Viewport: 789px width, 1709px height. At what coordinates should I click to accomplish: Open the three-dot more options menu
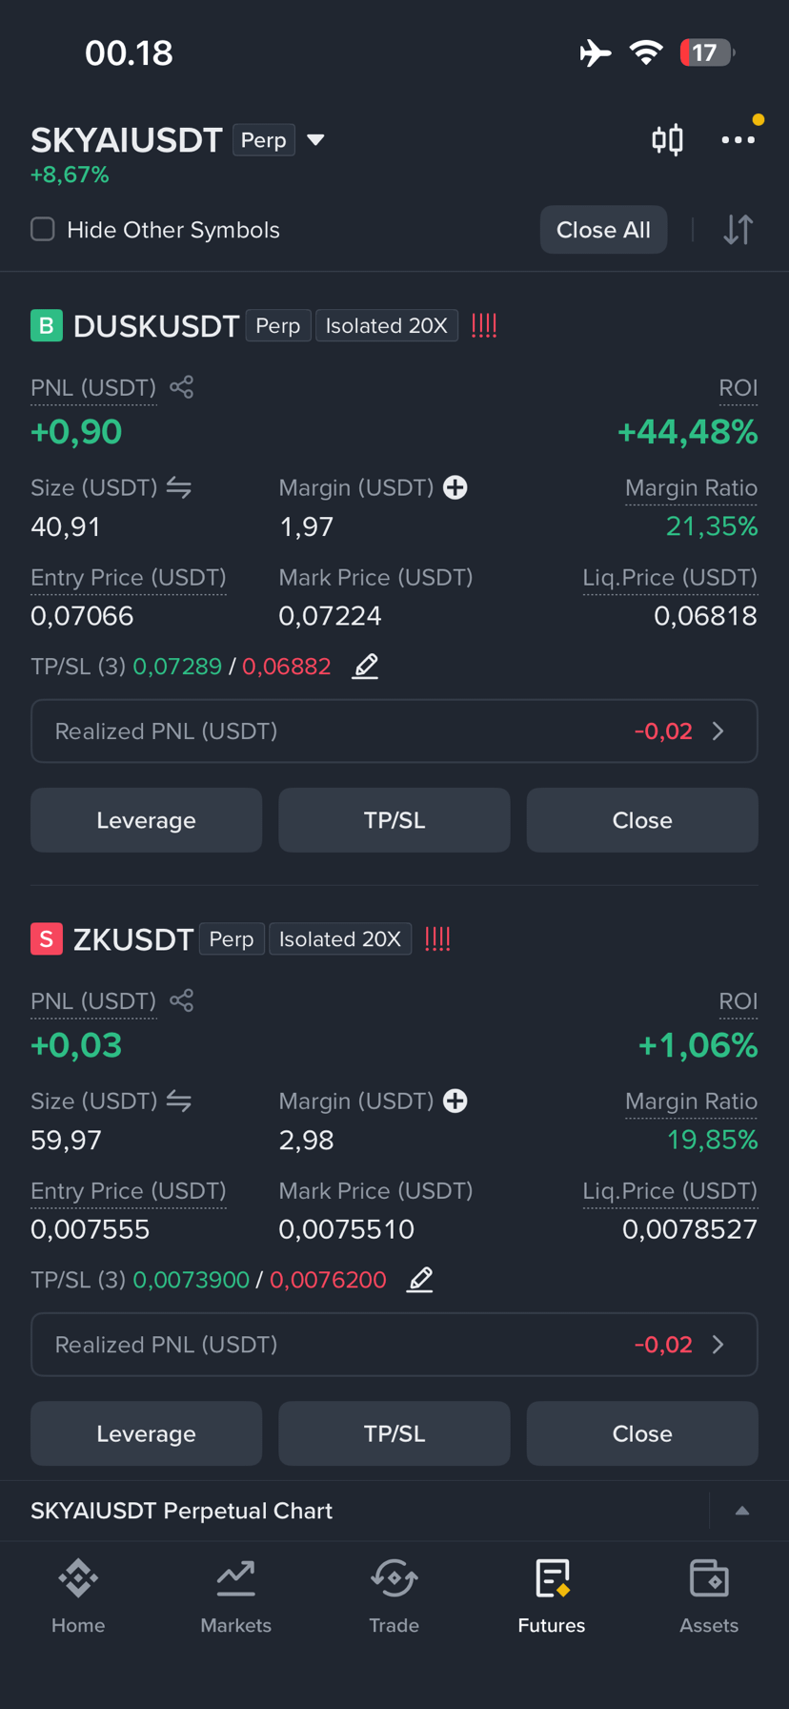pos(738,140)
